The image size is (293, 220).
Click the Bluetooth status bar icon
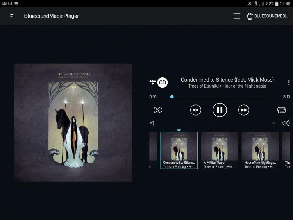point(250,4)
